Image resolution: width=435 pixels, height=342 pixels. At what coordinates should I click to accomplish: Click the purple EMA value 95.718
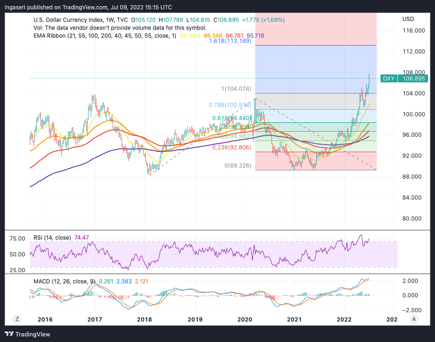pos(255,36)
